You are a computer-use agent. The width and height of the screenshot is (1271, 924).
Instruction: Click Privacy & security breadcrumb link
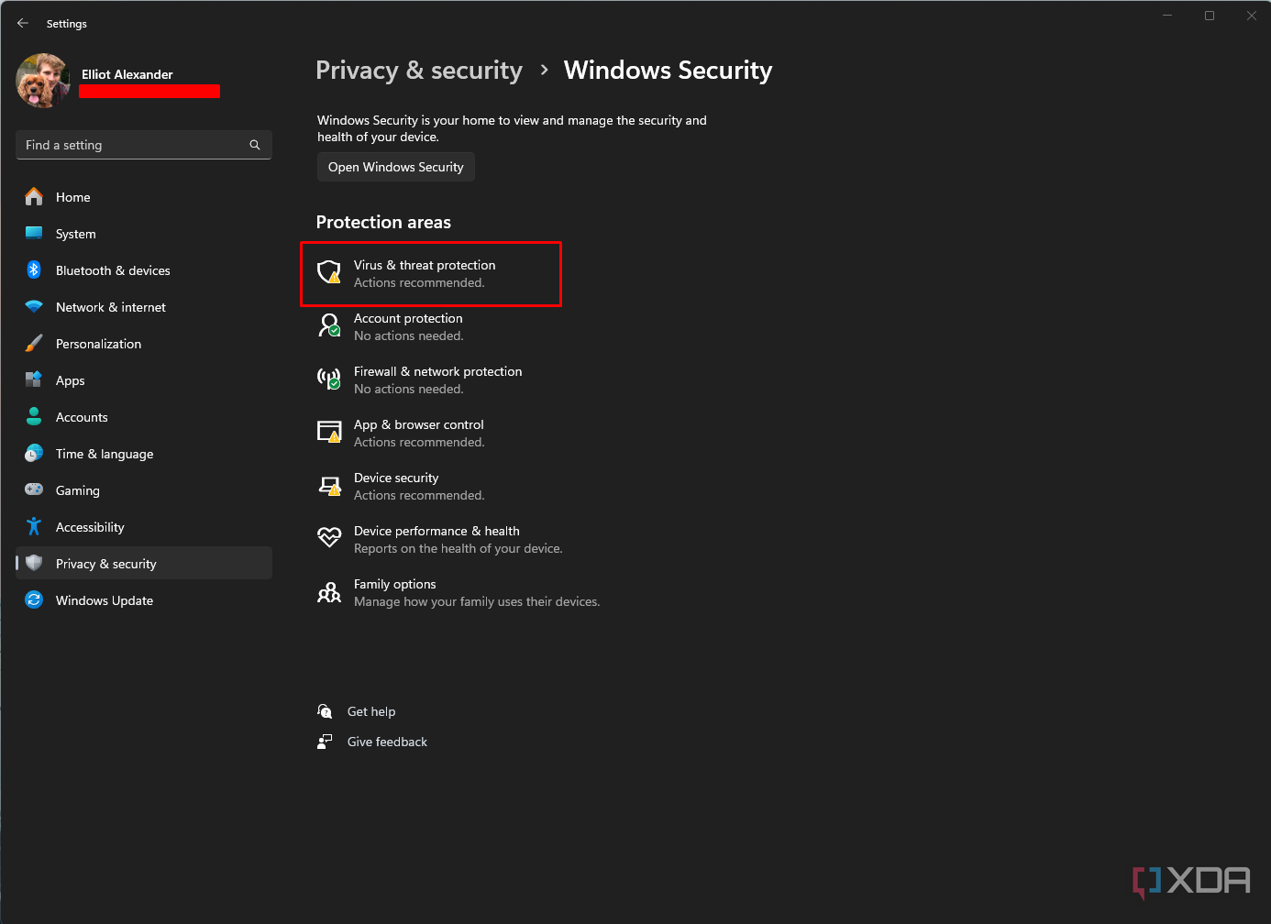click(x=419, y=71)
